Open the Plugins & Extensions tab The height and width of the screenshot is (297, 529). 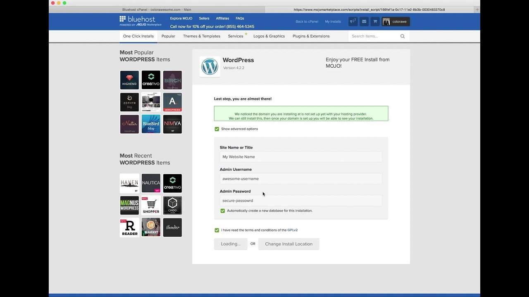click(311, 36)
